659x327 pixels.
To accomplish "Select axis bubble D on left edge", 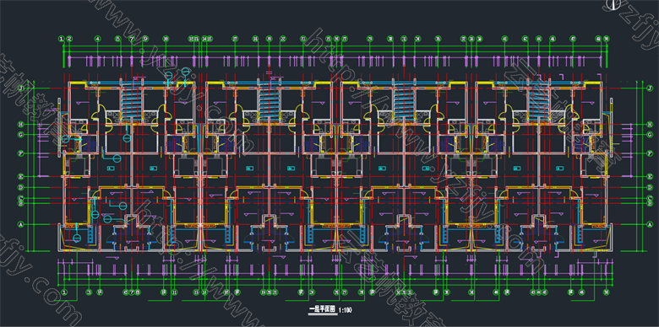I will [x=19, y=187].
